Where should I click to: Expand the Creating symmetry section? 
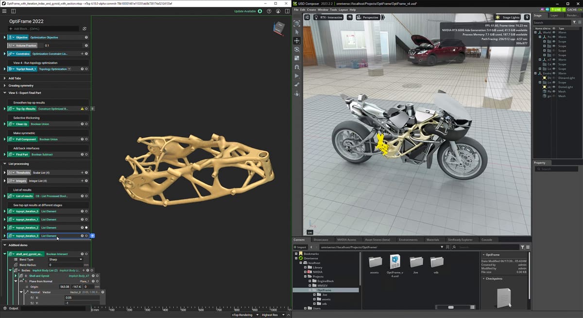4,85
